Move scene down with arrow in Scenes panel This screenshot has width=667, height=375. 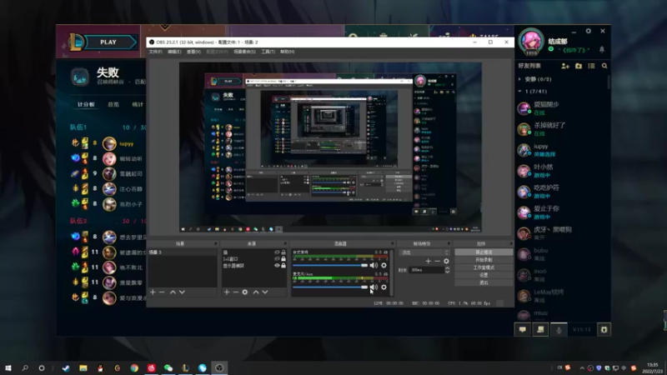[x=182, y=292]
